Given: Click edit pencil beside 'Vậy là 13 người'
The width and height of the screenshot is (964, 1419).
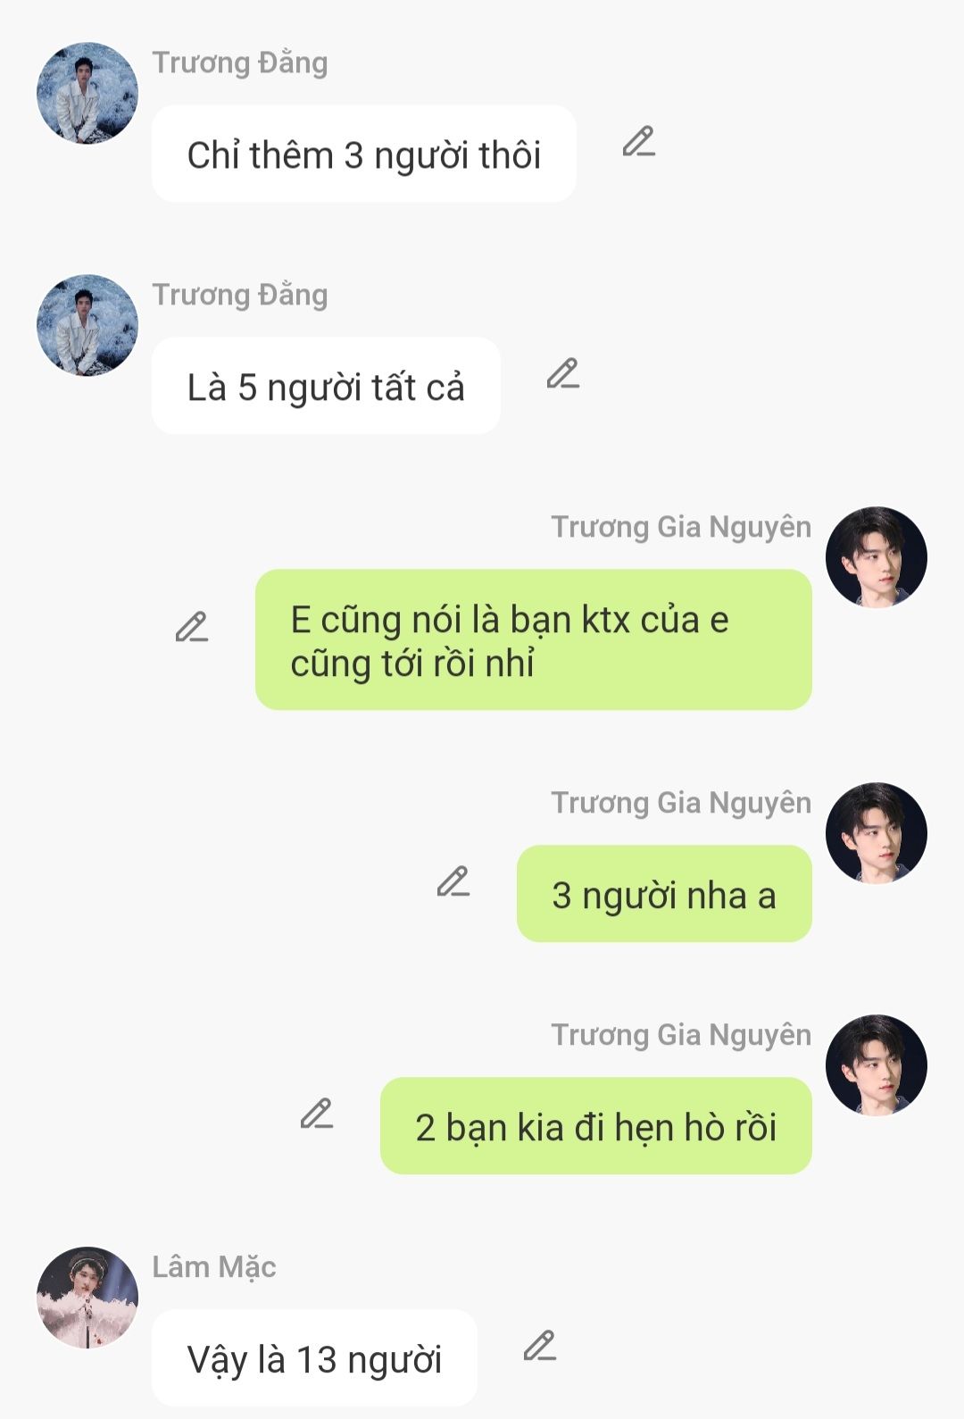Looking at the screenshot, I should (540, 1346).
